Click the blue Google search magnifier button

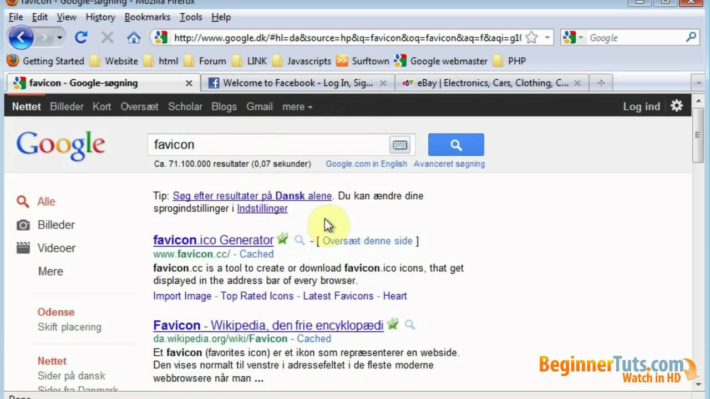click(x=455, y=144)
